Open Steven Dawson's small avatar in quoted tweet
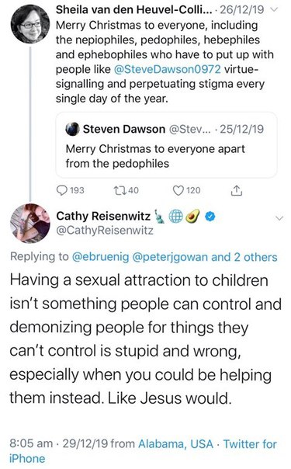This screenshot has height=469, width=291. (x=72, y=129)
